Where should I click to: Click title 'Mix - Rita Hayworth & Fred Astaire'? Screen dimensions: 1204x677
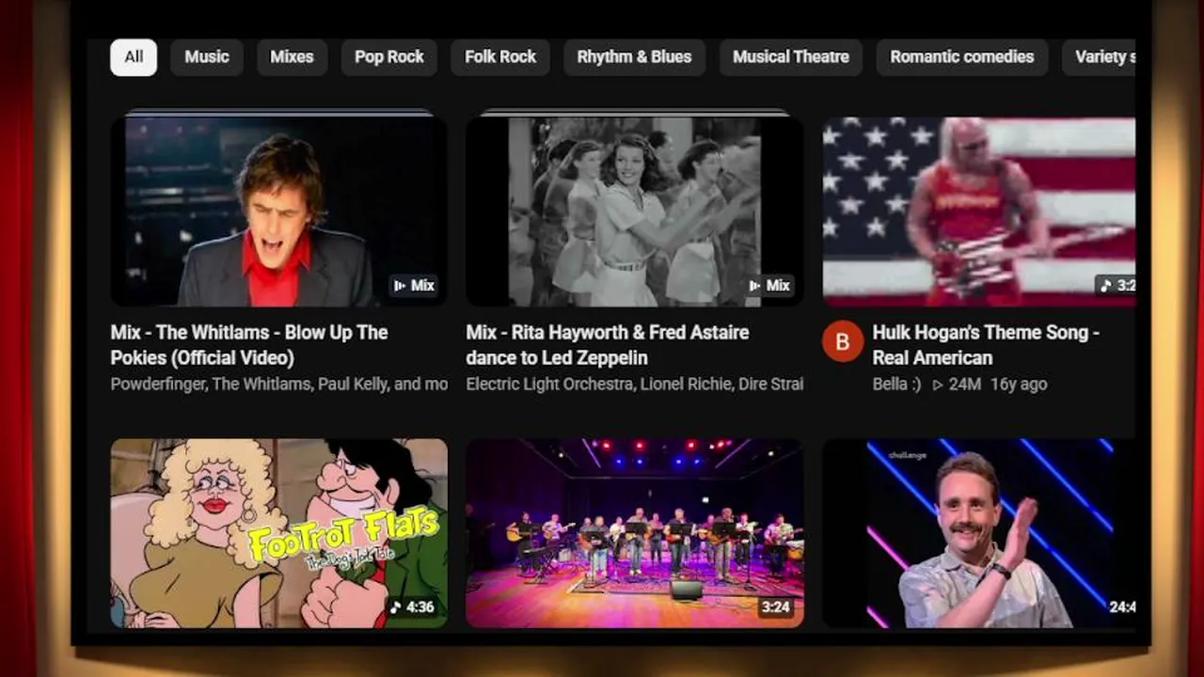point(608,345)
